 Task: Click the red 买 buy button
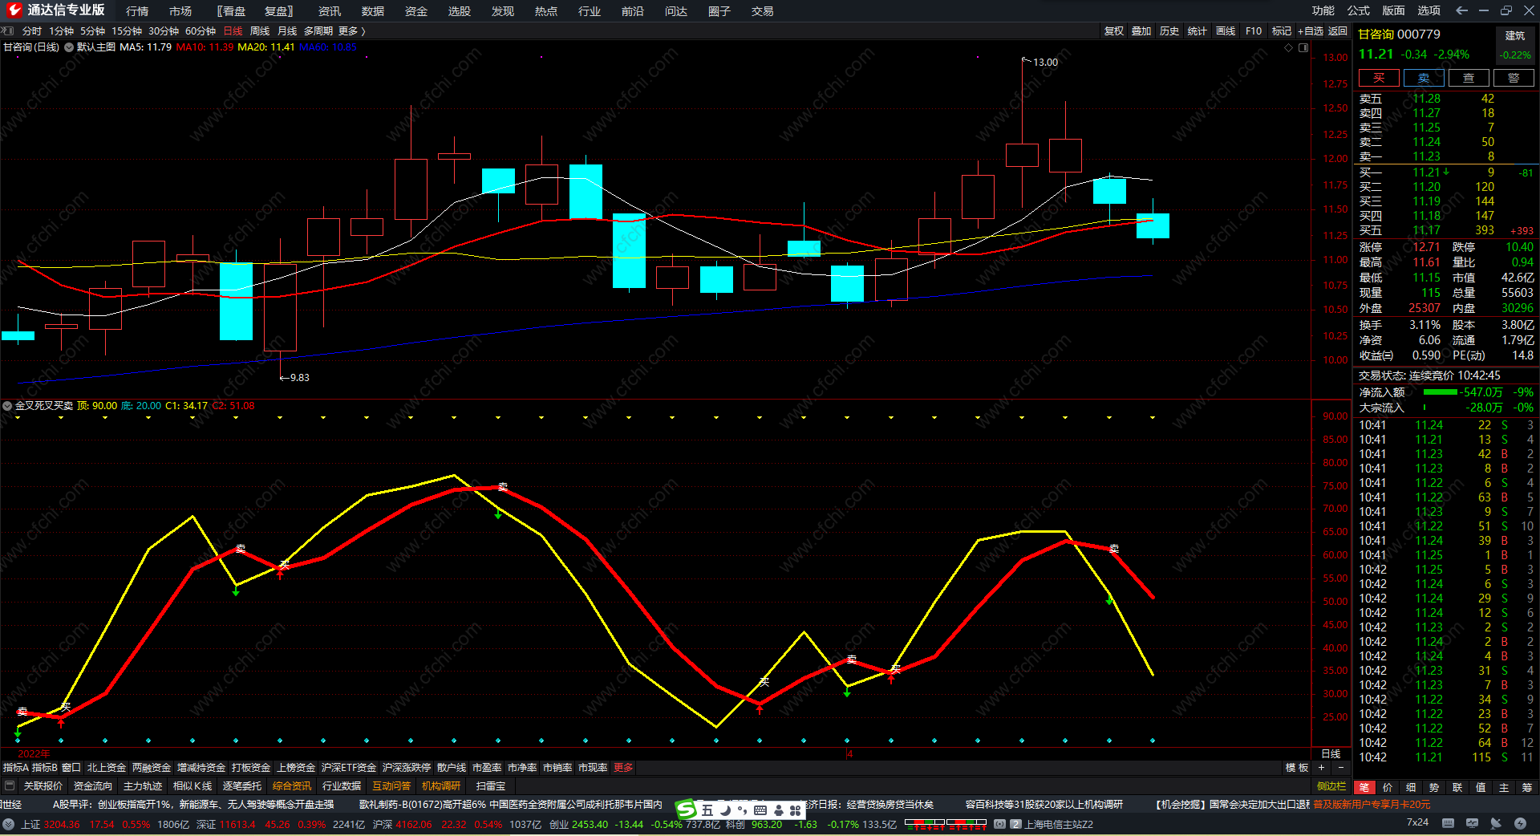coord(1379,78)
